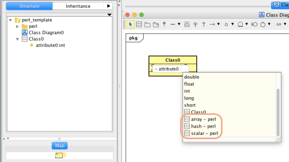This screenshot has height=162, width=289.
Task: Select perl_template in the structure tree
Action: click(x=37, y=20)
